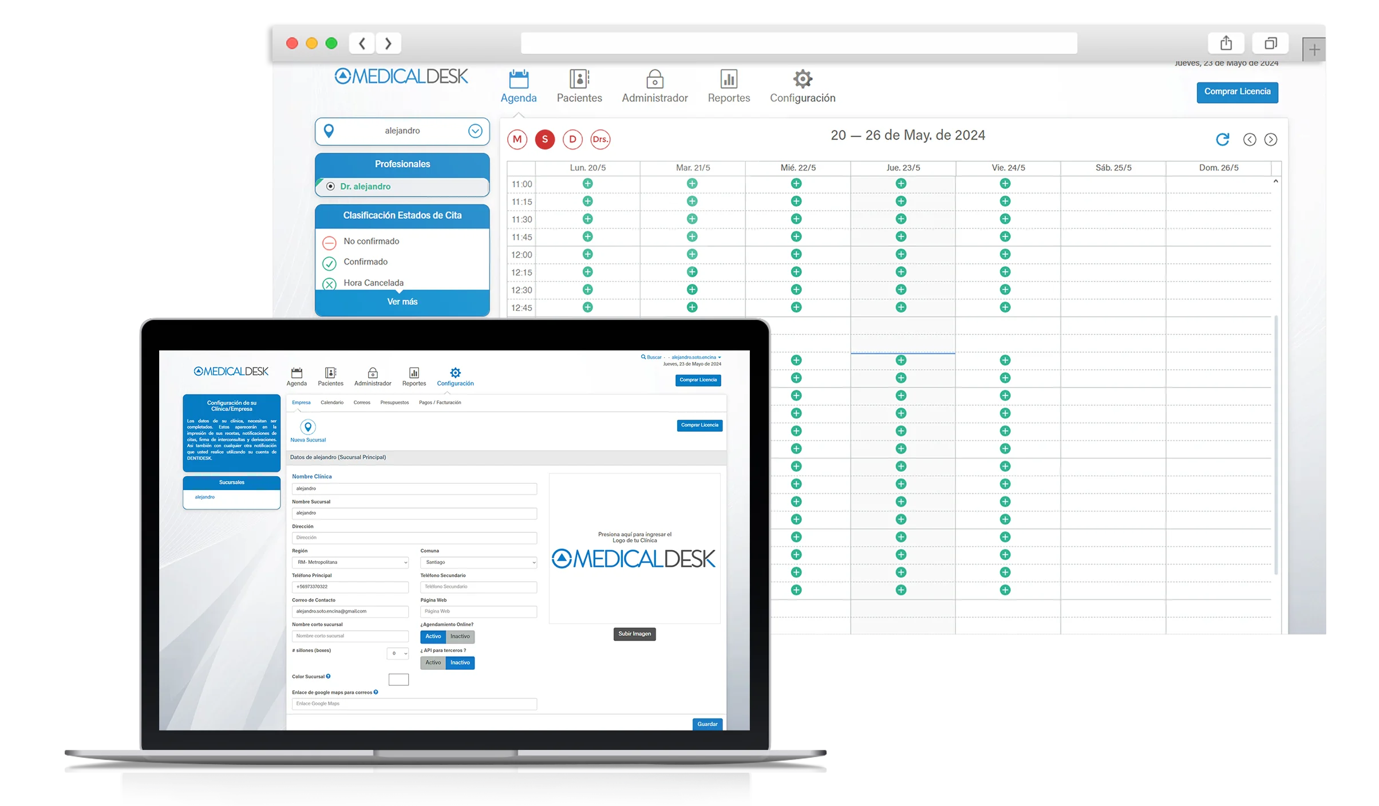Add appointment at 12:00 on Mar. 21/5
The image size is (1379, 806).
pos(692,254)
